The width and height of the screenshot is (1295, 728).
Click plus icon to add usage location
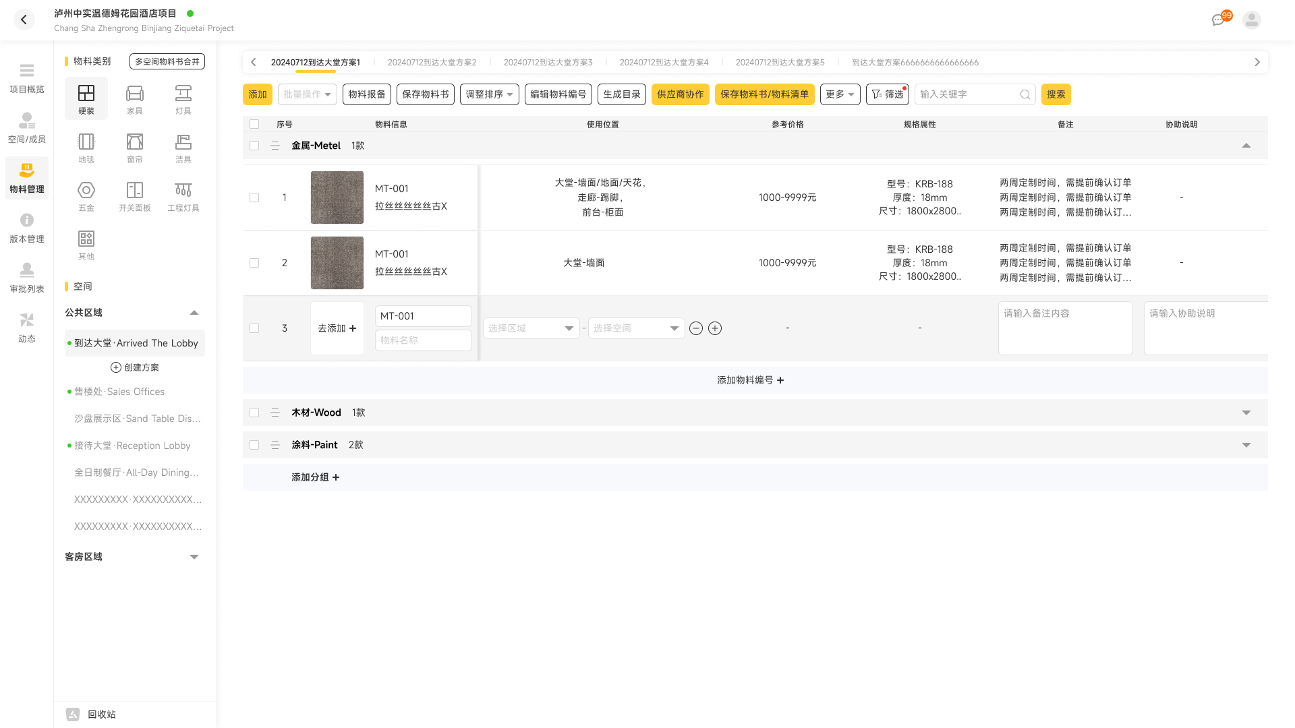(x=715, y=328)
